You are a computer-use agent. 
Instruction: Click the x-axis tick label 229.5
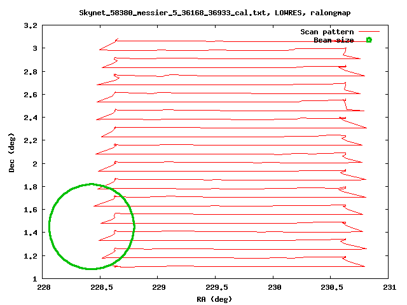(217, 287)
